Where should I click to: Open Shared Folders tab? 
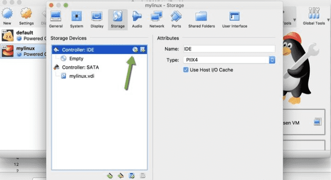coord(202,19)
